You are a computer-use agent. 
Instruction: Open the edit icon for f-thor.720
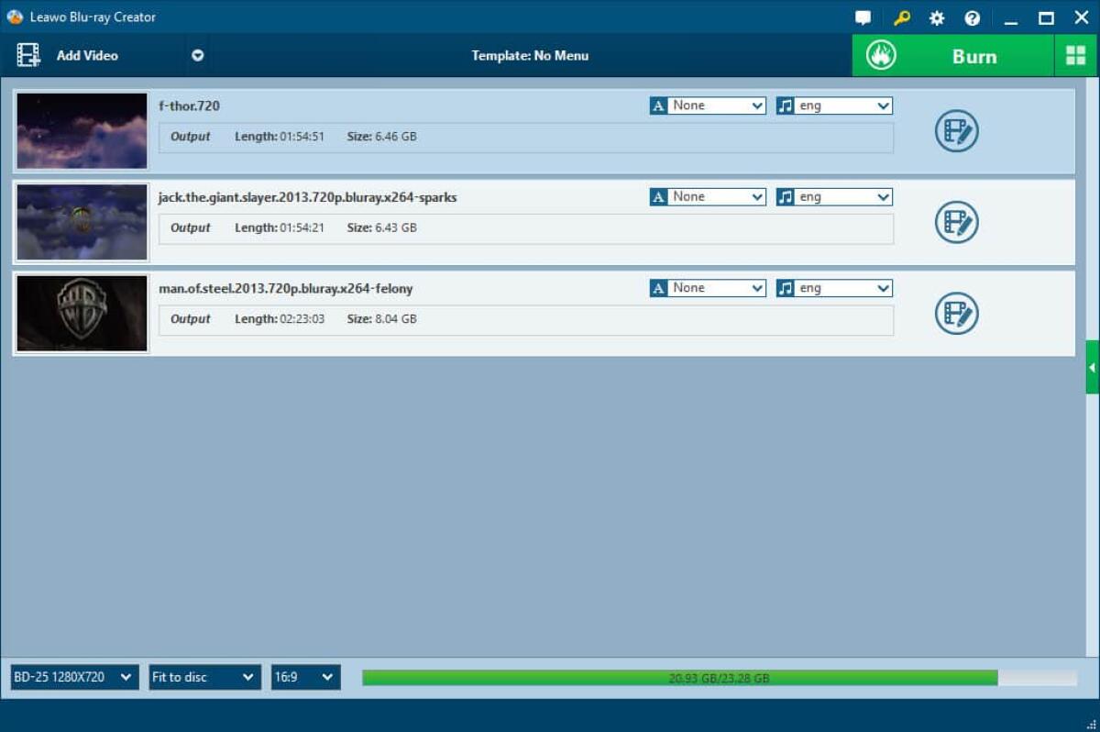point(955,130)
